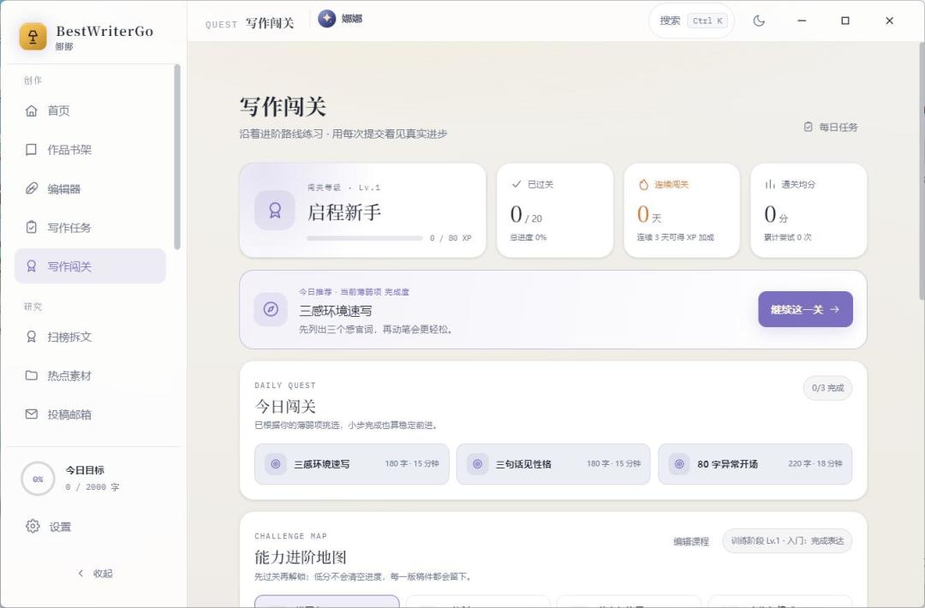This screenshot has height=608, width=925.
Task: Open 热点素材 materials folder
Action: pyautogui.click(x=90, y=376)
